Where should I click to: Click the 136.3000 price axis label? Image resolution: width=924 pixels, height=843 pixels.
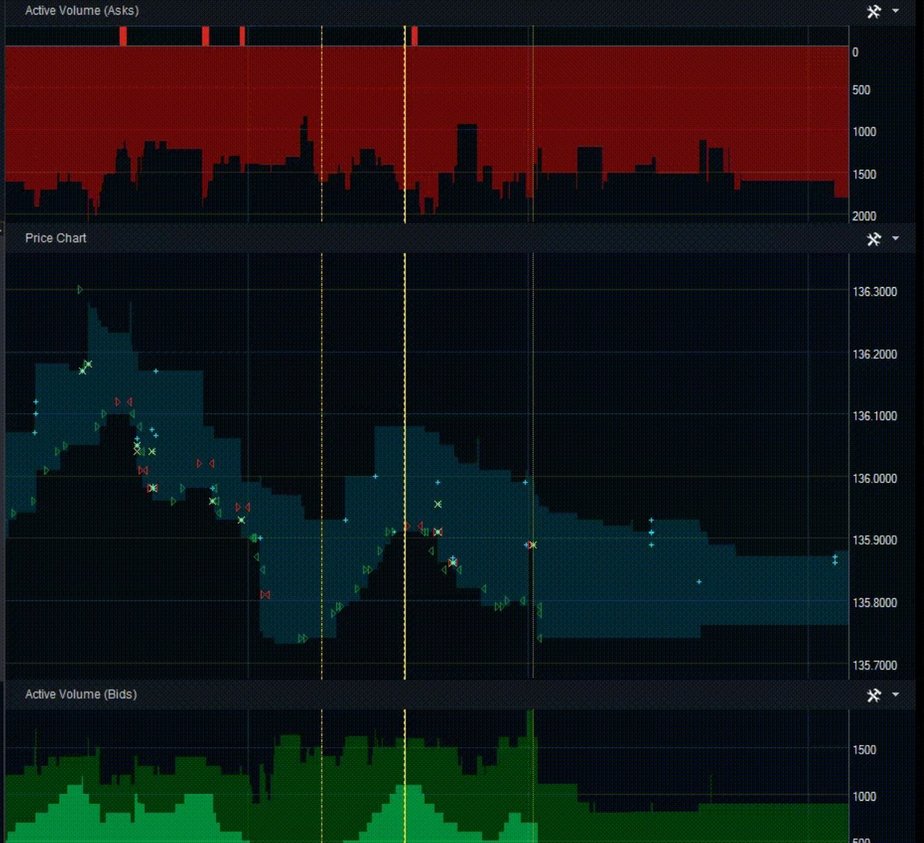874,292
